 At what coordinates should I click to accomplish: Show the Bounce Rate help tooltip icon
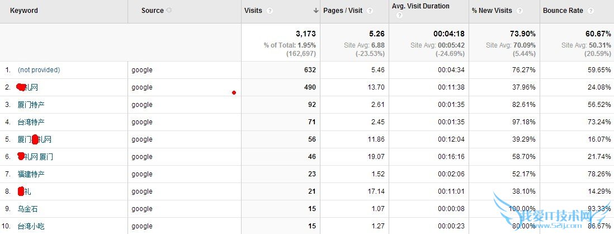(x=592, y=11)
